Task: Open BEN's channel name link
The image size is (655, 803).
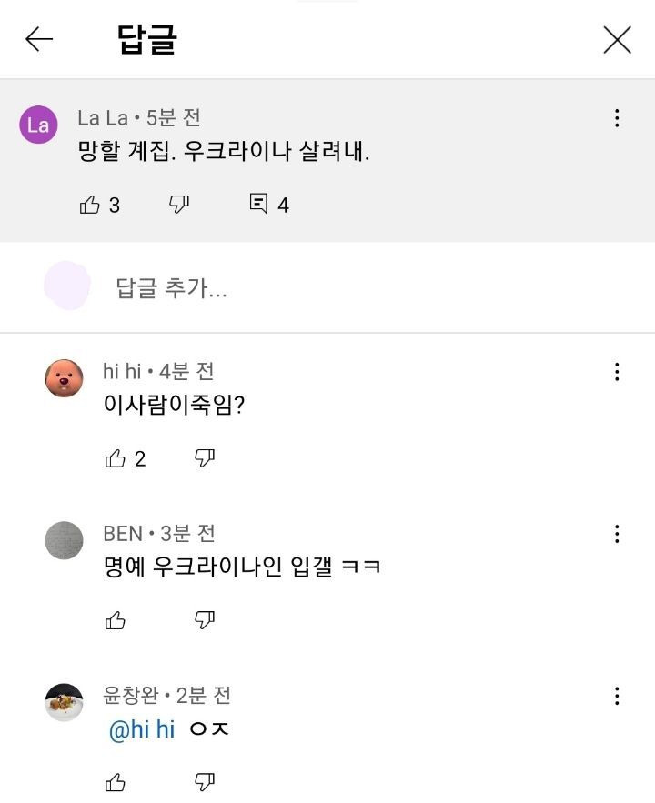Action: coord(123,534)
